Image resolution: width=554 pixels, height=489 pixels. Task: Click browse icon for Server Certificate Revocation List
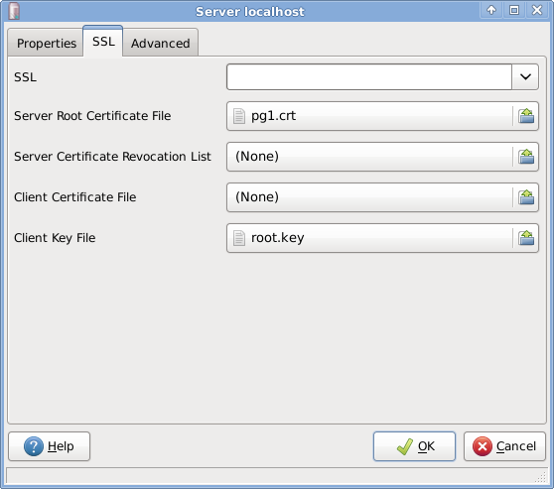(x=526, y=157)
